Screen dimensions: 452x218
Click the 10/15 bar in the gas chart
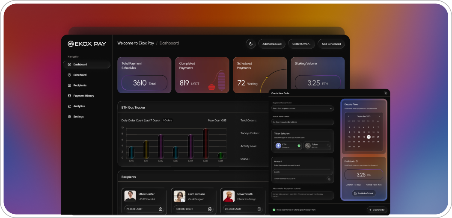tap(205, 144)
